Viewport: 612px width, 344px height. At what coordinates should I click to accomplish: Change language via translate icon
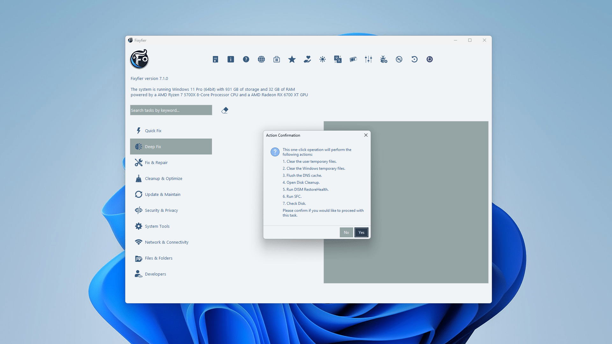pyautogui.click(x=338, y=59)
